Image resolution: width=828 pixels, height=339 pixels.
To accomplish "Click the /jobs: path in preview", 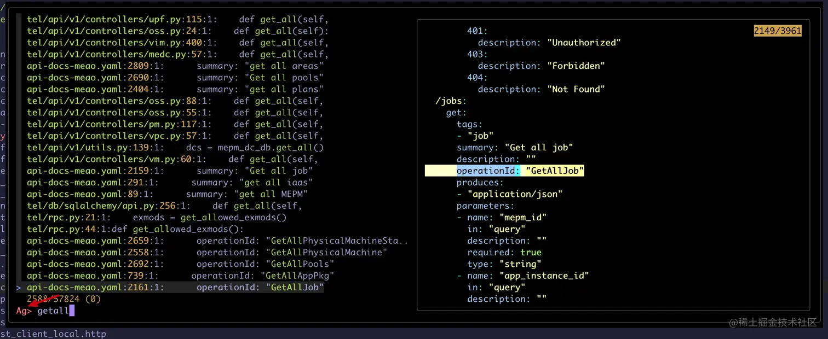I will [x=451, y=101].
